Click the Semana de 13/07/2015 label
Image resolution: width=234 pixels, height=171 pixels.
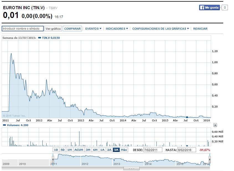tap(19, 38)
